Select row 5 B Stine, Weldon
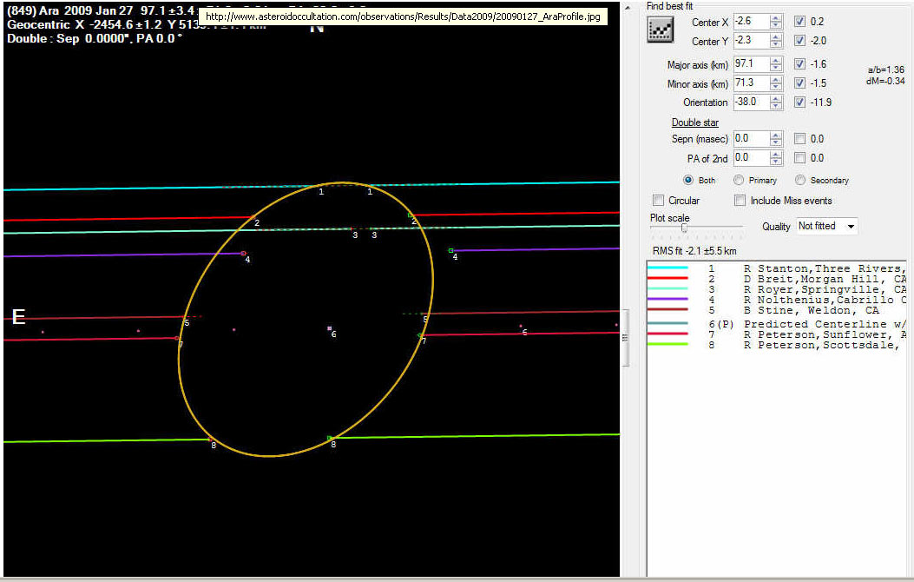 point(777,310)
